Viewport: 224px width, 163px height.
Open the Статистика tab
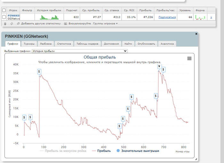coord(64,44)
